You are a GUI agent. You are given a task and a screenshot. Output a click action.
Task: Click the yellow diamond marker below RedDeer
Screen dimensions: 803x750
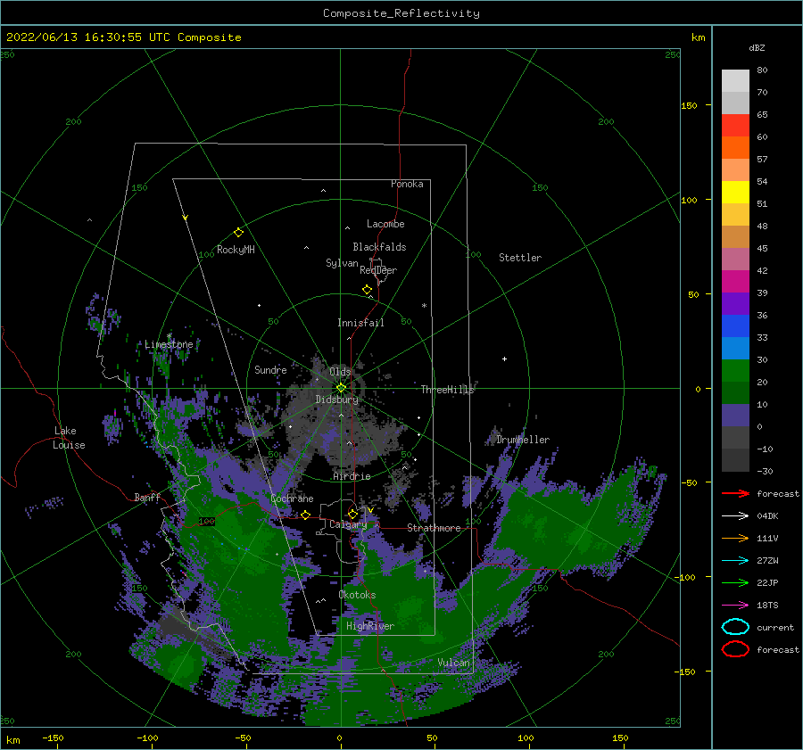(368, 290)
